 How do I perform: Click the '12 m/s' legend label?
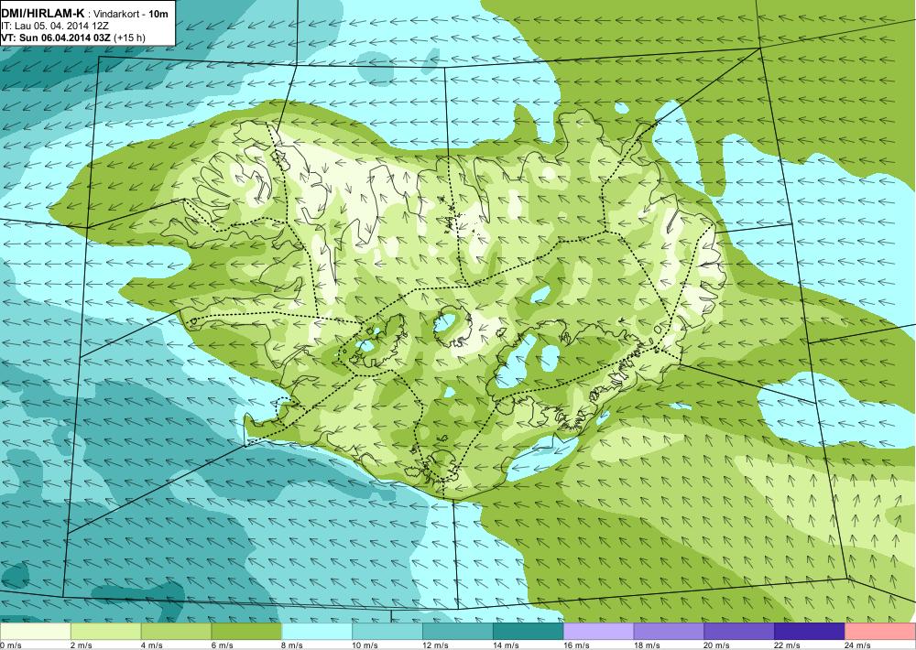(436, 645)
